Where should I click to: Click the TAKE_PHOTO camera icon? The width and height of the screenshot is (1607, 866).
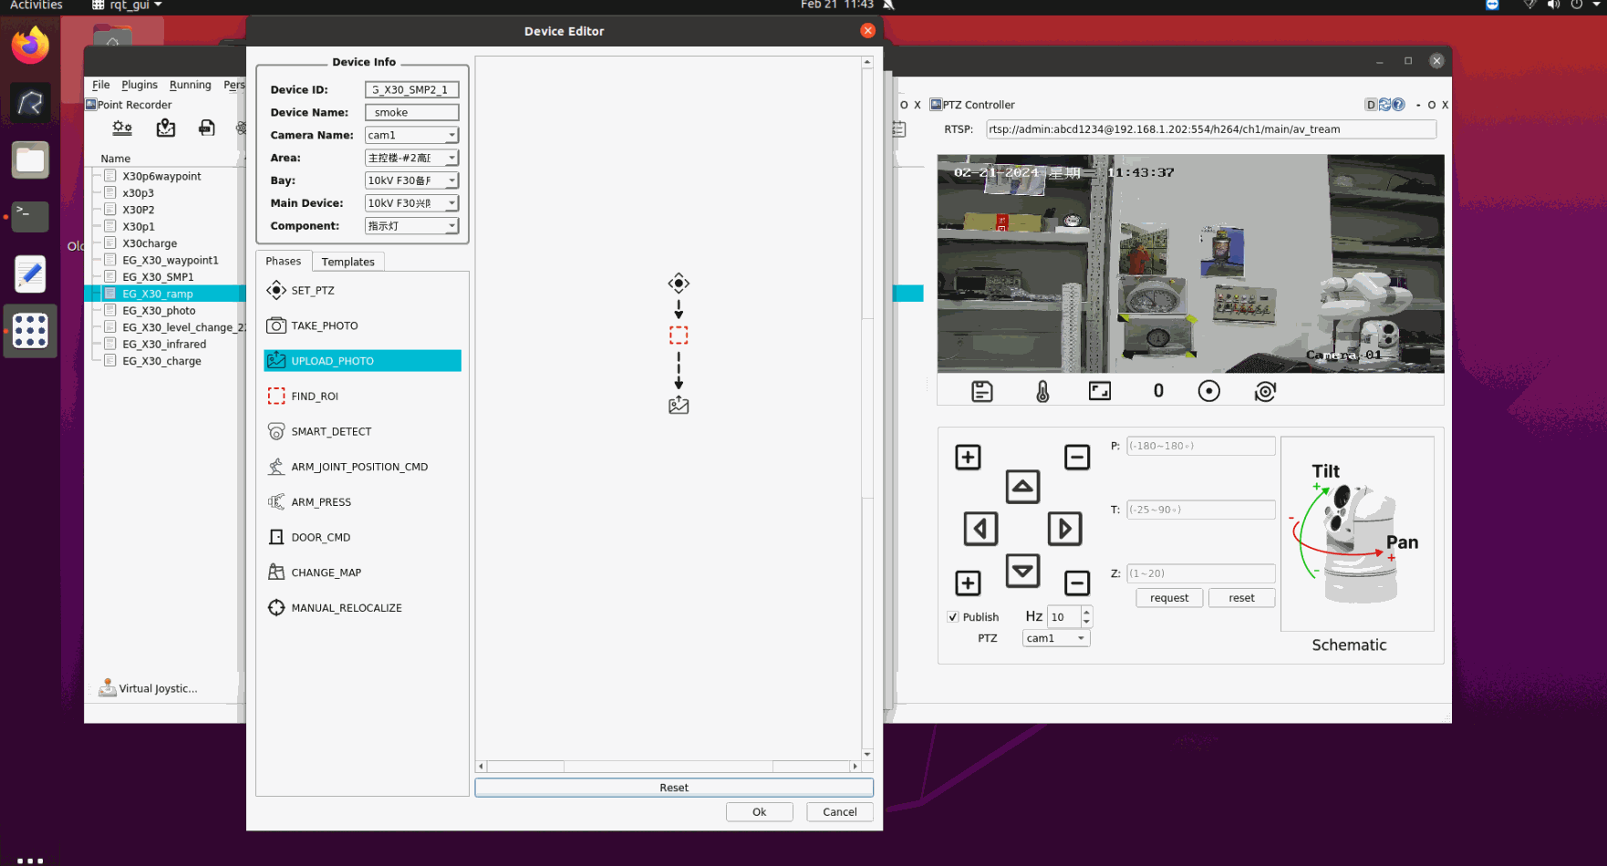coord(276,326)
